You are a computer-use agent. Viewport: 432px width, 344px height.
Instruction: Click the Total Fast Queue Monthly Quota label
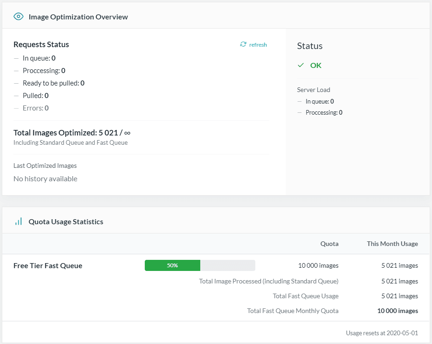pyautogui.click(x=293, y=311)
